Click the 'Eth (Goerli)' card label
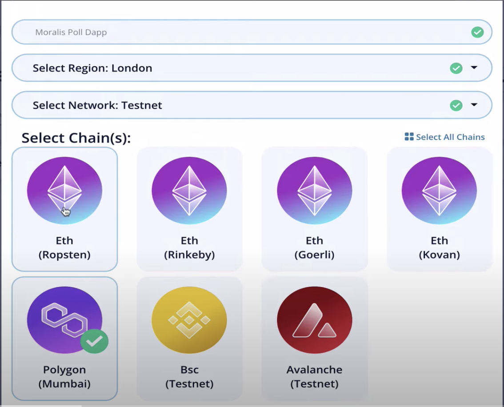Screen dimensions: 504x407 (314, 247)
